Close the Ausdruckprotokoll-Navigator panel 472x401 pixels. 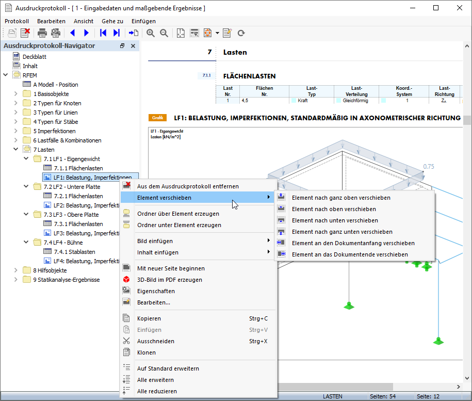pyautogui.click(x=133, y=46)
